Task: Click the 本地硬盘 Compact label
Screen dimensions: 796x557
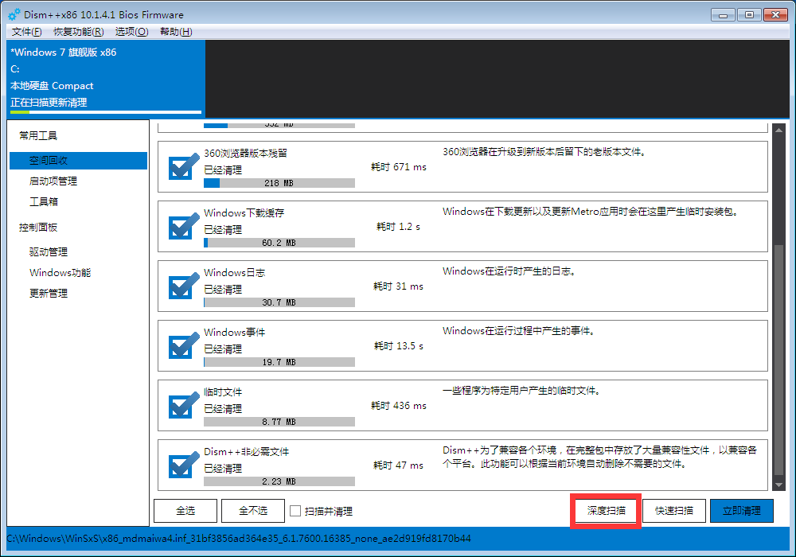Action: pos(52,86)
